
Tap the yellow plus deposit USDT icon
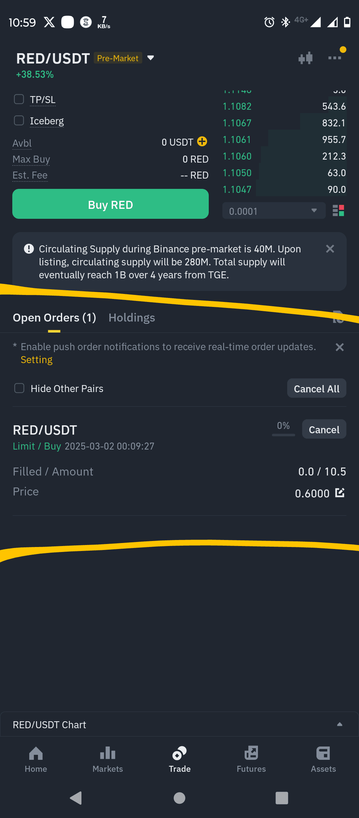pos(202,142)
